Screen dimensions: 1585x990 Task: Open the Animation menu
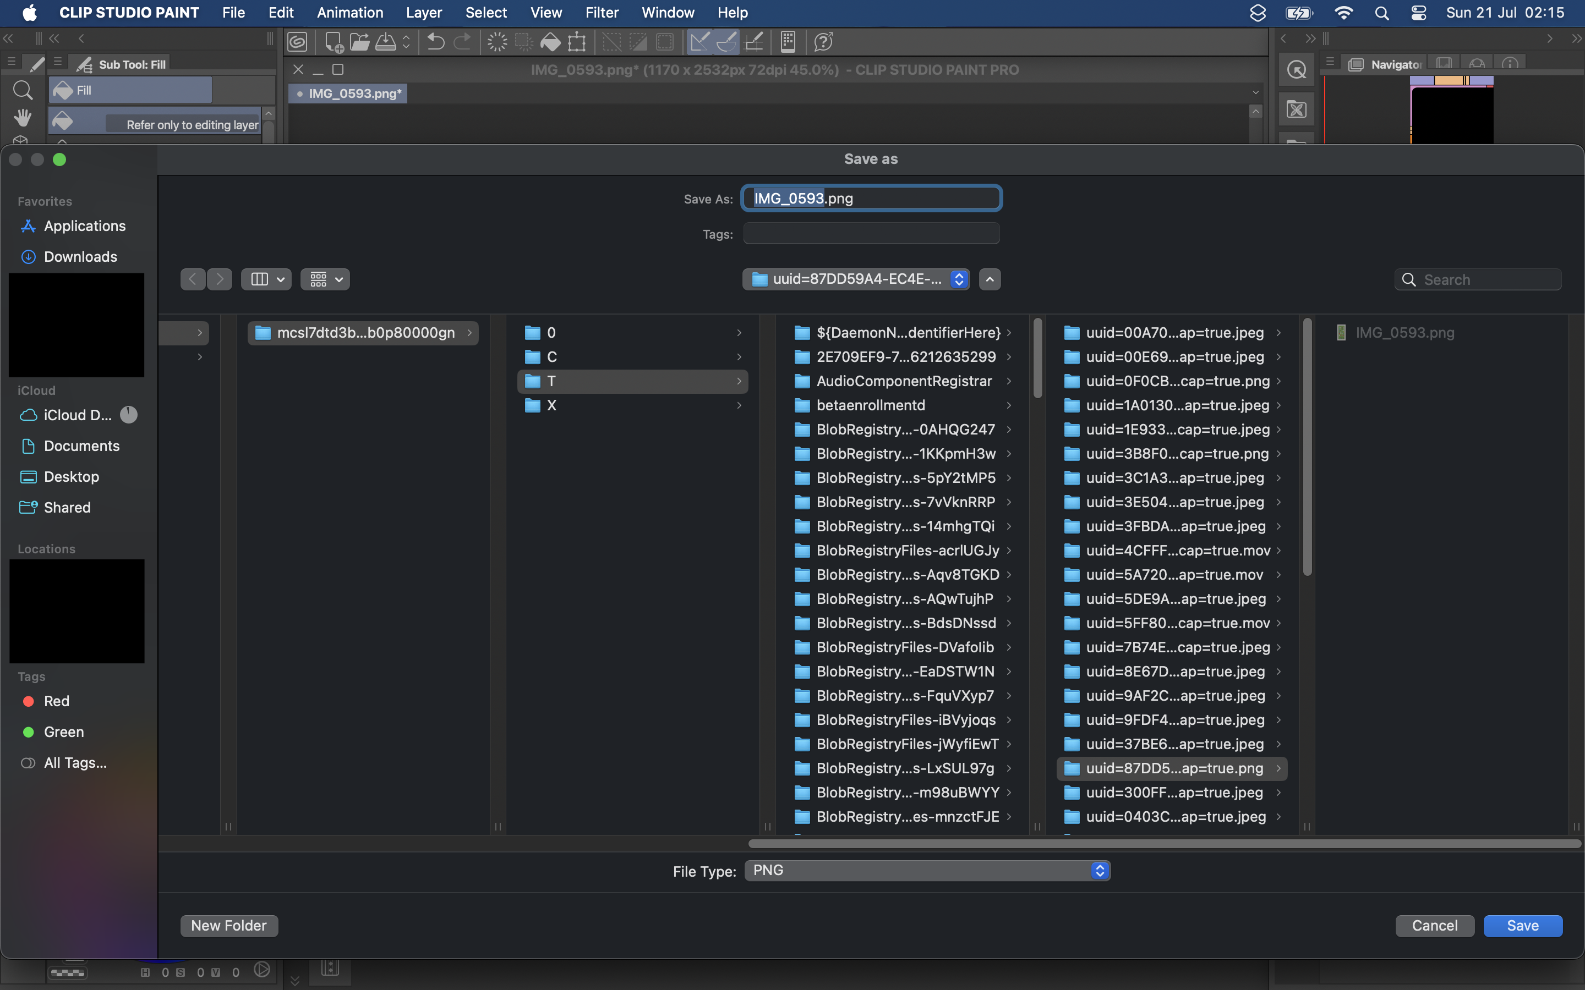click(x=351, y=13)
